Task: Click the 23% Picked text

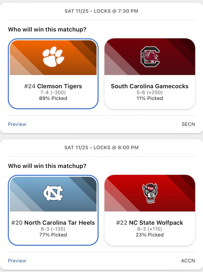Action: pyautogui.click(x=150, y=235)
